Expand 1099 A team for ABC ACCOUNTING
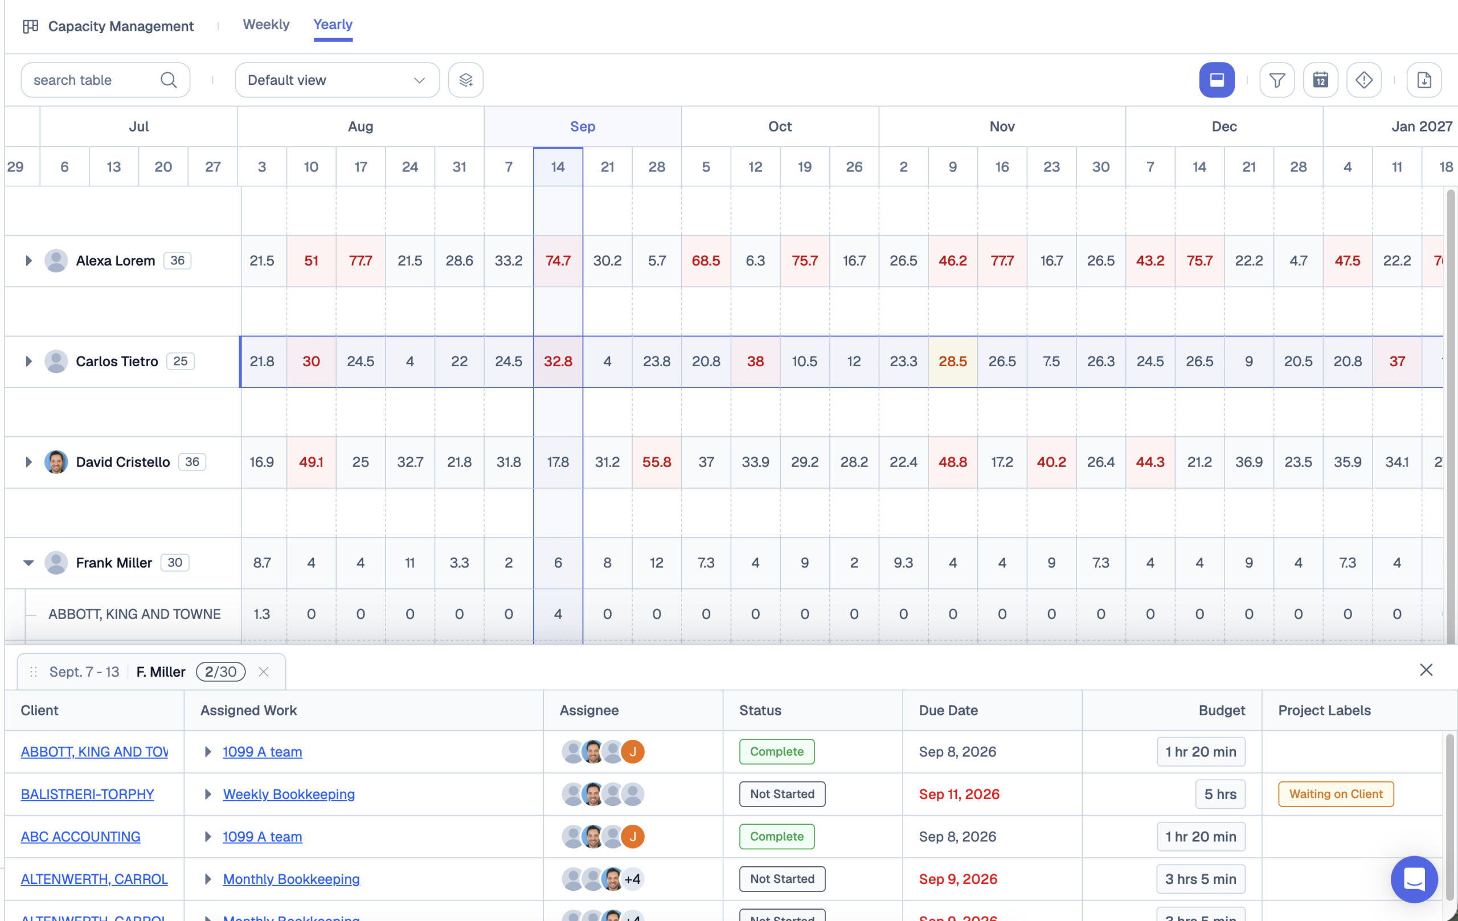Viewport: 1458px width, 921px height. (x=208, y=836)
